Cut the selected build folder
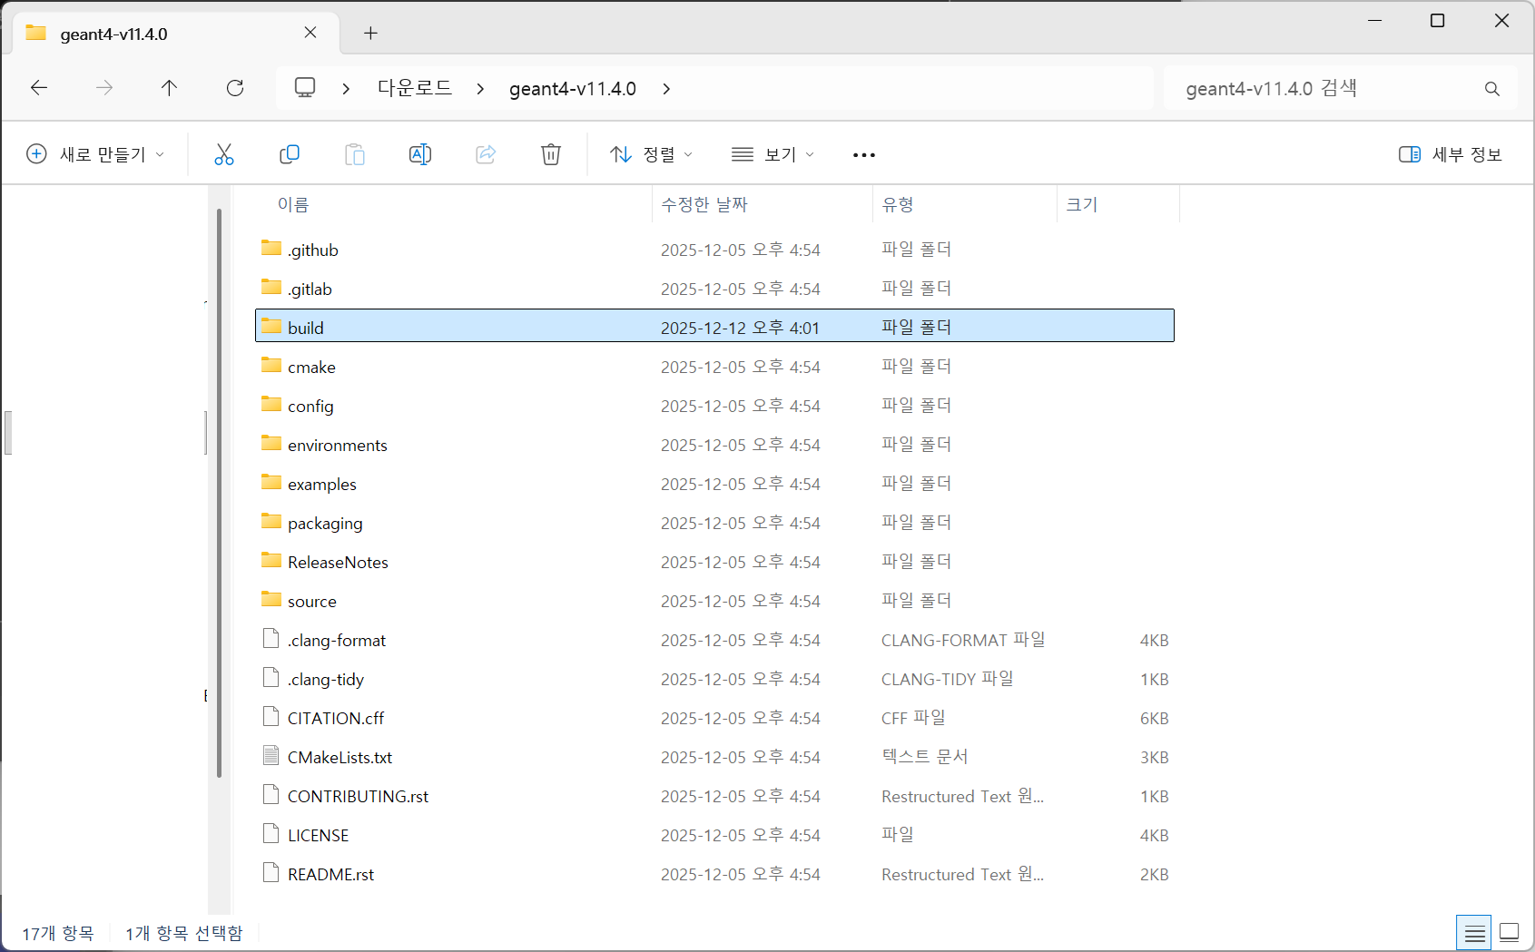This screenshot has height=952, width=1535. (x=224, y=153)
